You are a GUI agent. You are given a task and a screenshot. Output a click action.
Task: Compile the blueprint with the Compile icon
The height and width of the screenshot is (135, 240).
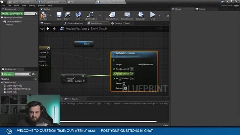click(x=43, y=16)
